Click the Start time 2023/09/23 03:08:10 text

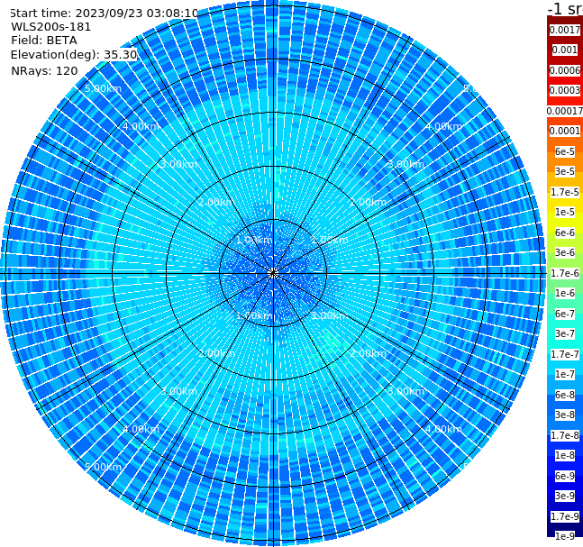tap(105, 14)
